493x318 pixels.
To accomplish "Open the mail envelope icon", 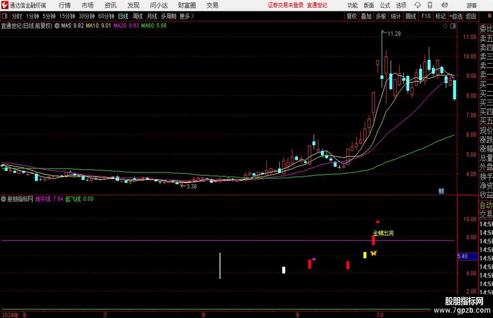I will pos(444,5).
